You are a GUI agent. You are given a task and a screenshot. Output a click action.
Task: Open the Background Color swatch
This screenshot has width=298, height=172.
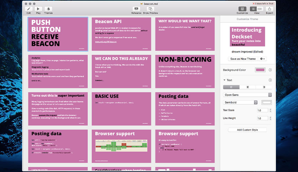pyautogui.click(x=260, y=70)
